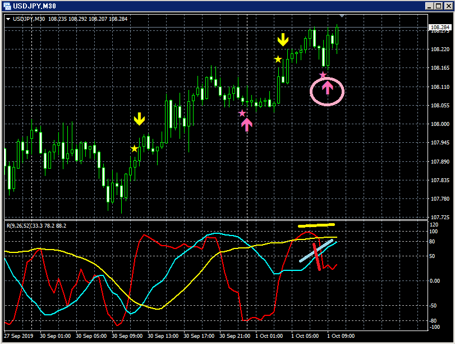Click the chart shift gray triangle marker
Image resolution: width=455 pixels, height=344 pixels.
[342, 16]
